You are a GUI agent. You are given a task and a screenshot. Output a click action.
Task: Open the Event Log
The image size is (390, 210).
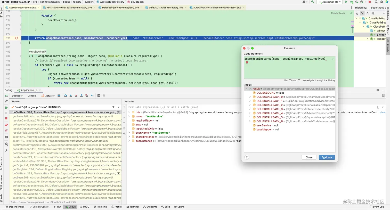click(377, 207)
